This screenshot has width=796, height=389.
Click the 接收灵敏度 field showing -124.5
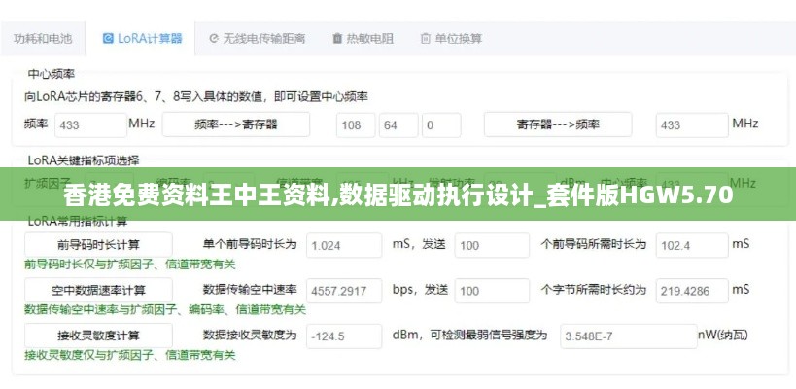[344, 336]
